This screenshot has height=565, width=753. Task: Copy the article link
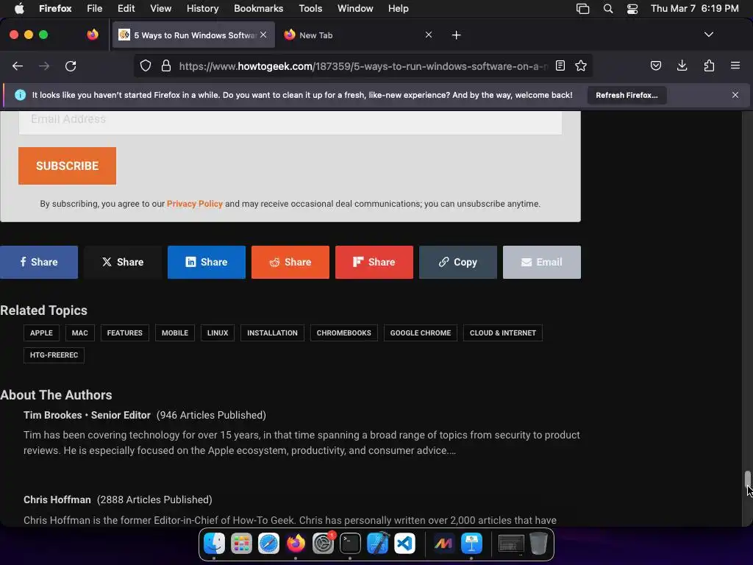(x=457, y=263)
